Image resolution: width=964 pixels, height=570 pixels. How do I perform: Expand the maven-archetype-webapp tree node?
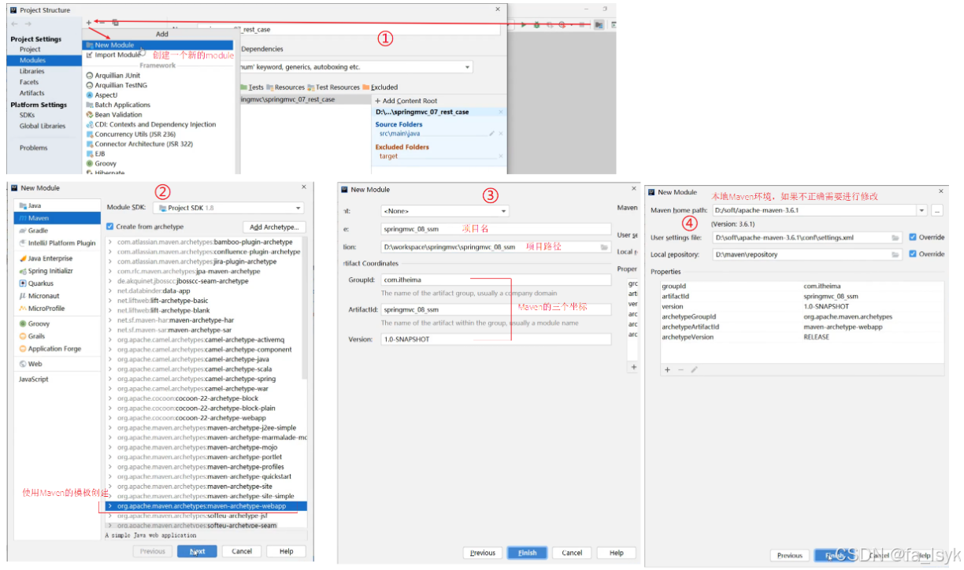click(110, 506)
